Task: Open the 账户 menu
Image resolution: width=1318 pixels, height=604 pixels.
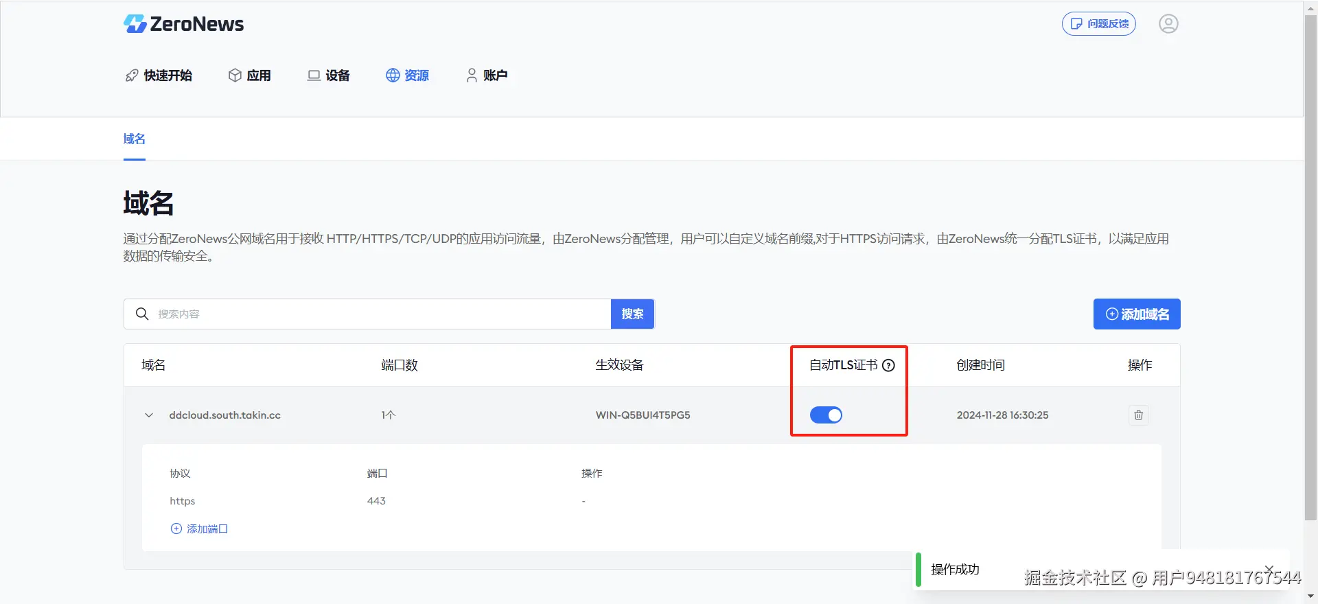Action: (487, 75)
